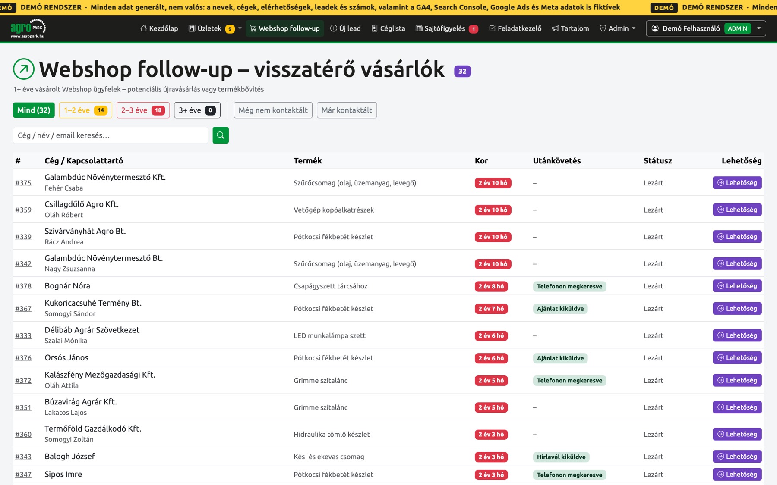
Task: Open lead link #375
Action: coord(23,183)
